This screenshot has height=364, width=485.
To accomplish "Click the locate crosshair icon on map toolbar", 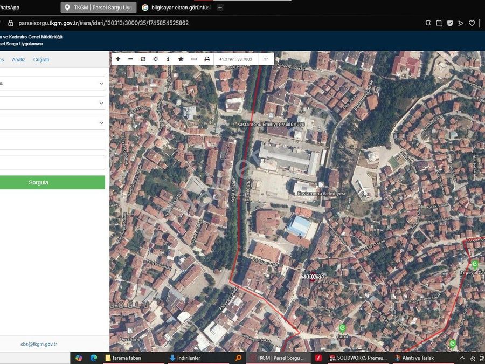I will [x=156, y=59].
